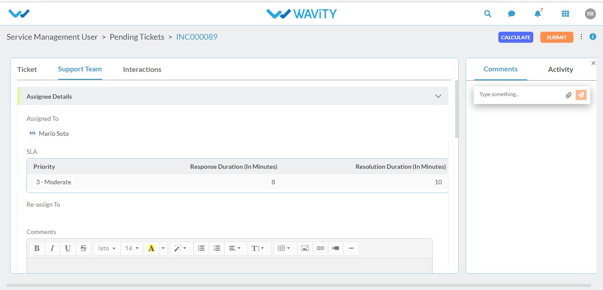Click inside the Comments rich text area
Image resolution: width=603 pixels, height=290 pixels.
coord(230,265)
